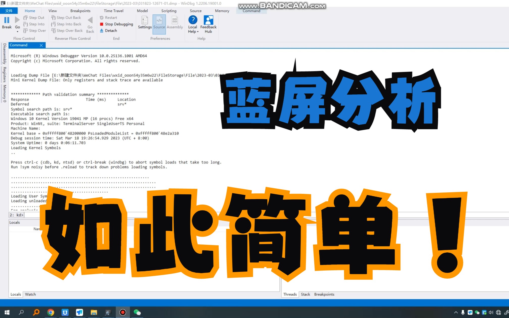This screenshot has height=318, width=509.
Task: Expand the Go dropdown arrow
Action: tap(17, 32)
